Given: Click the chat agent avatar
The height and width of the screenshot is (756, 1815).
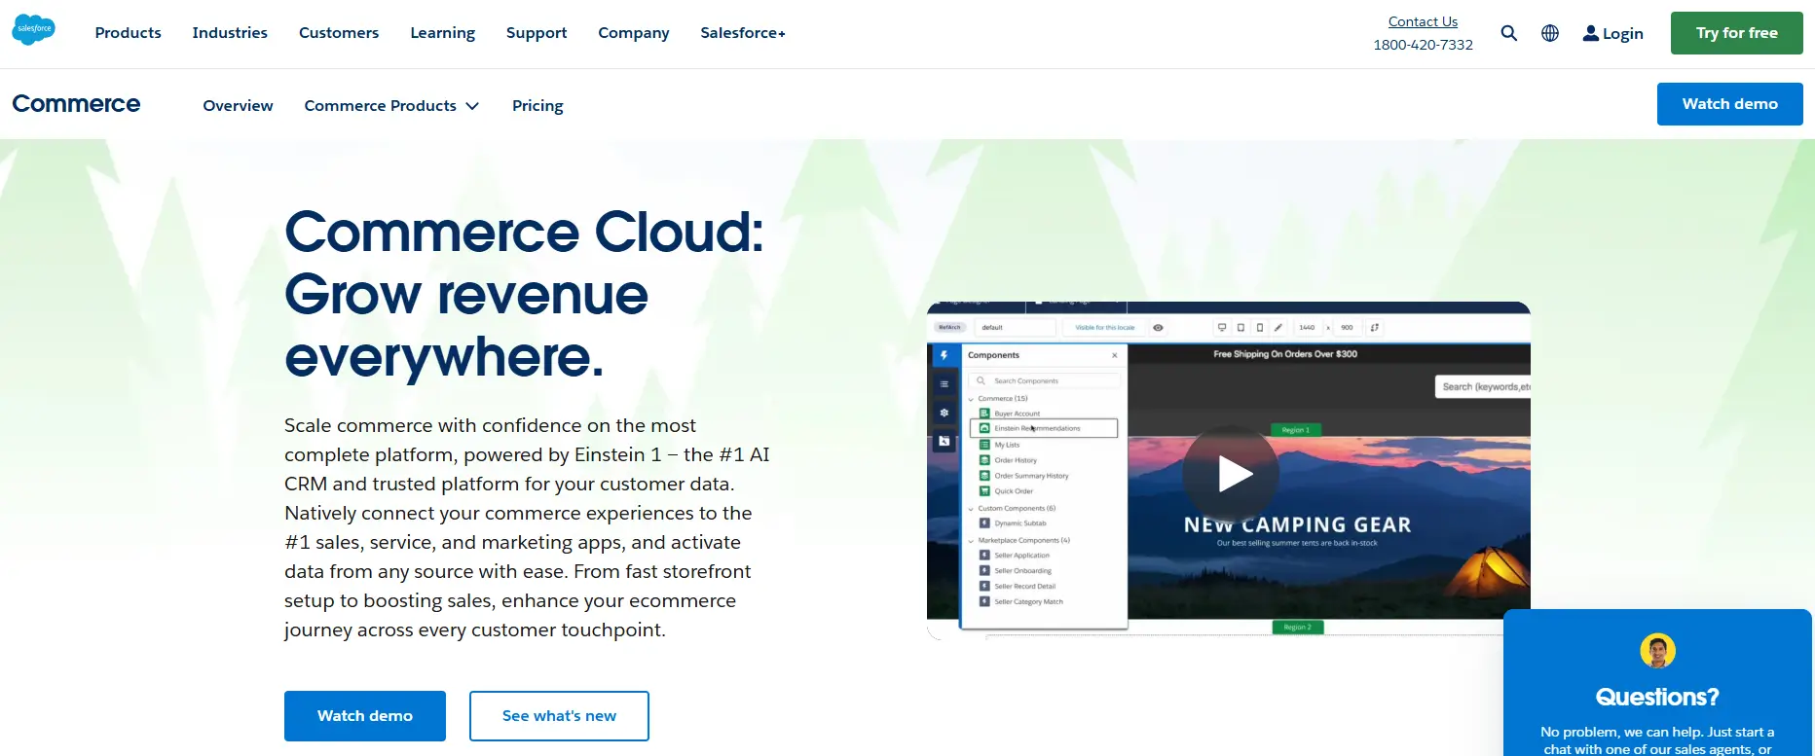Looking at the screenshot, I should coord(1657,650).
